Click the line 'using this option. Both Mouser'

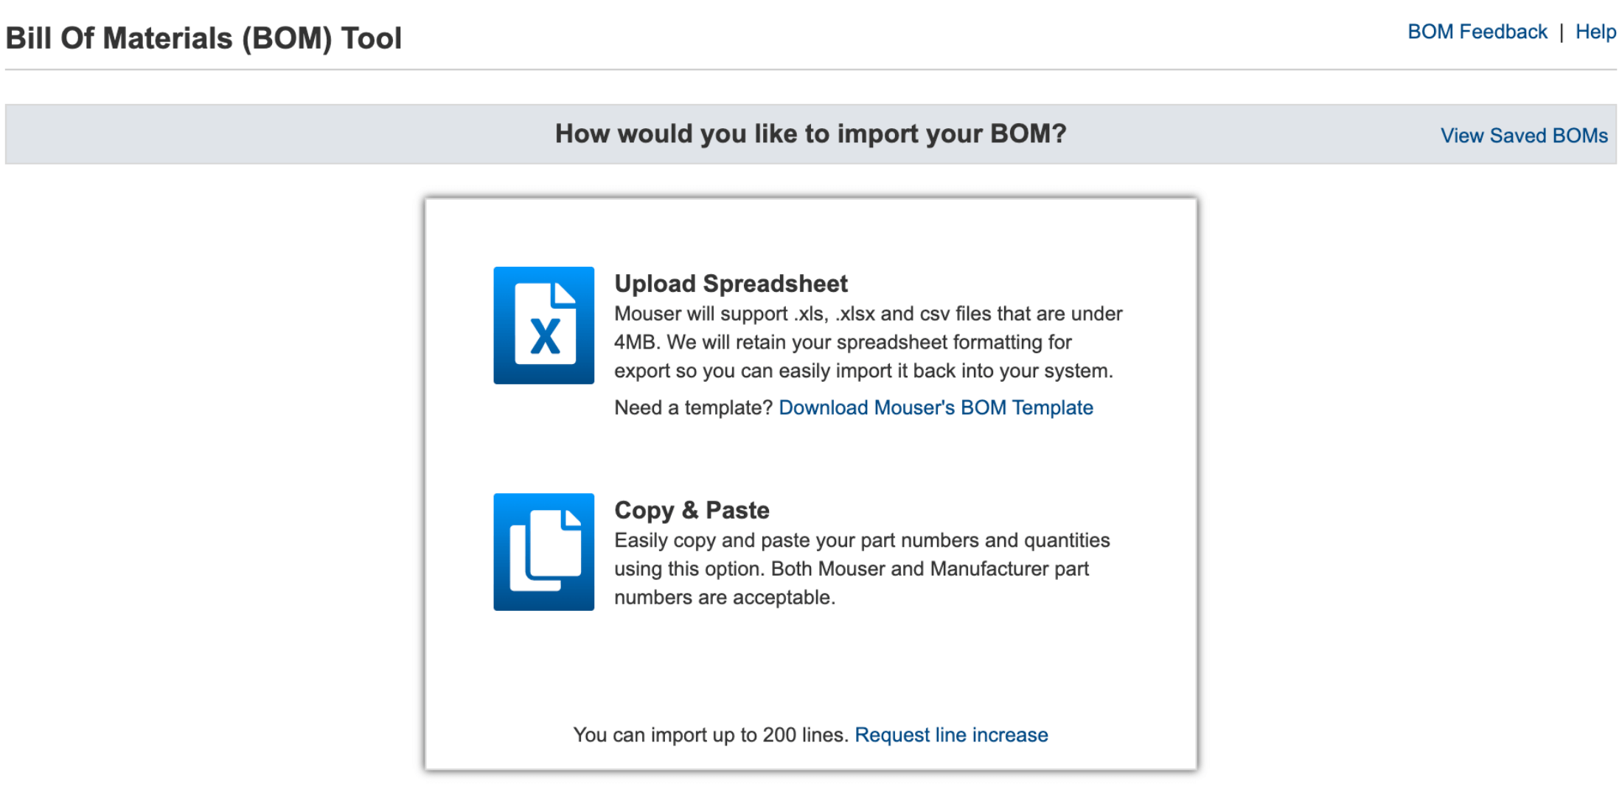851,569
